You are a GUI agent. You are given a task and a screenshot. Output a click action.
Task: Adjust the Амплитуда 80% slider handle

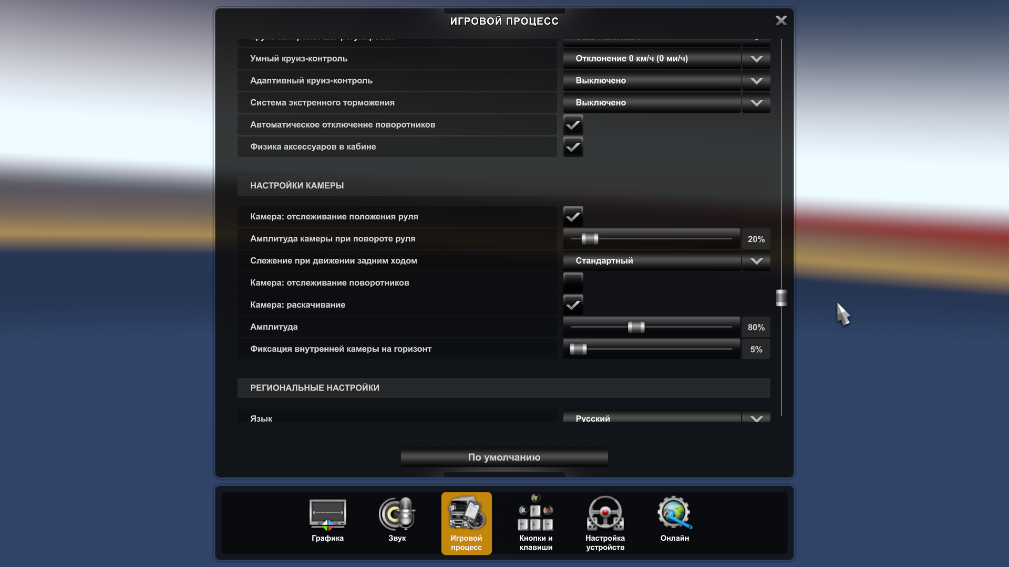(x=636, y=327)
